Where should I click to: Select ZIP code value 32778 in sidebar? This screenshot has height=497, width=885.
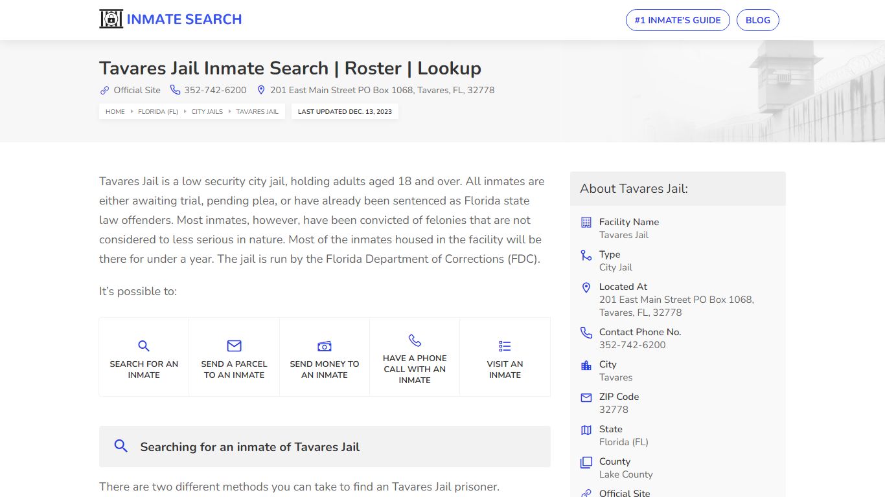click(614, 410)
